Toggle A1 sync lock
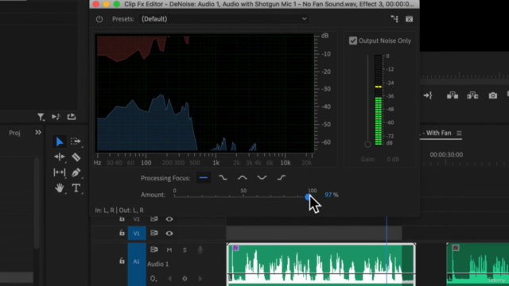The image size is (509, 286). tap(153, 249)
